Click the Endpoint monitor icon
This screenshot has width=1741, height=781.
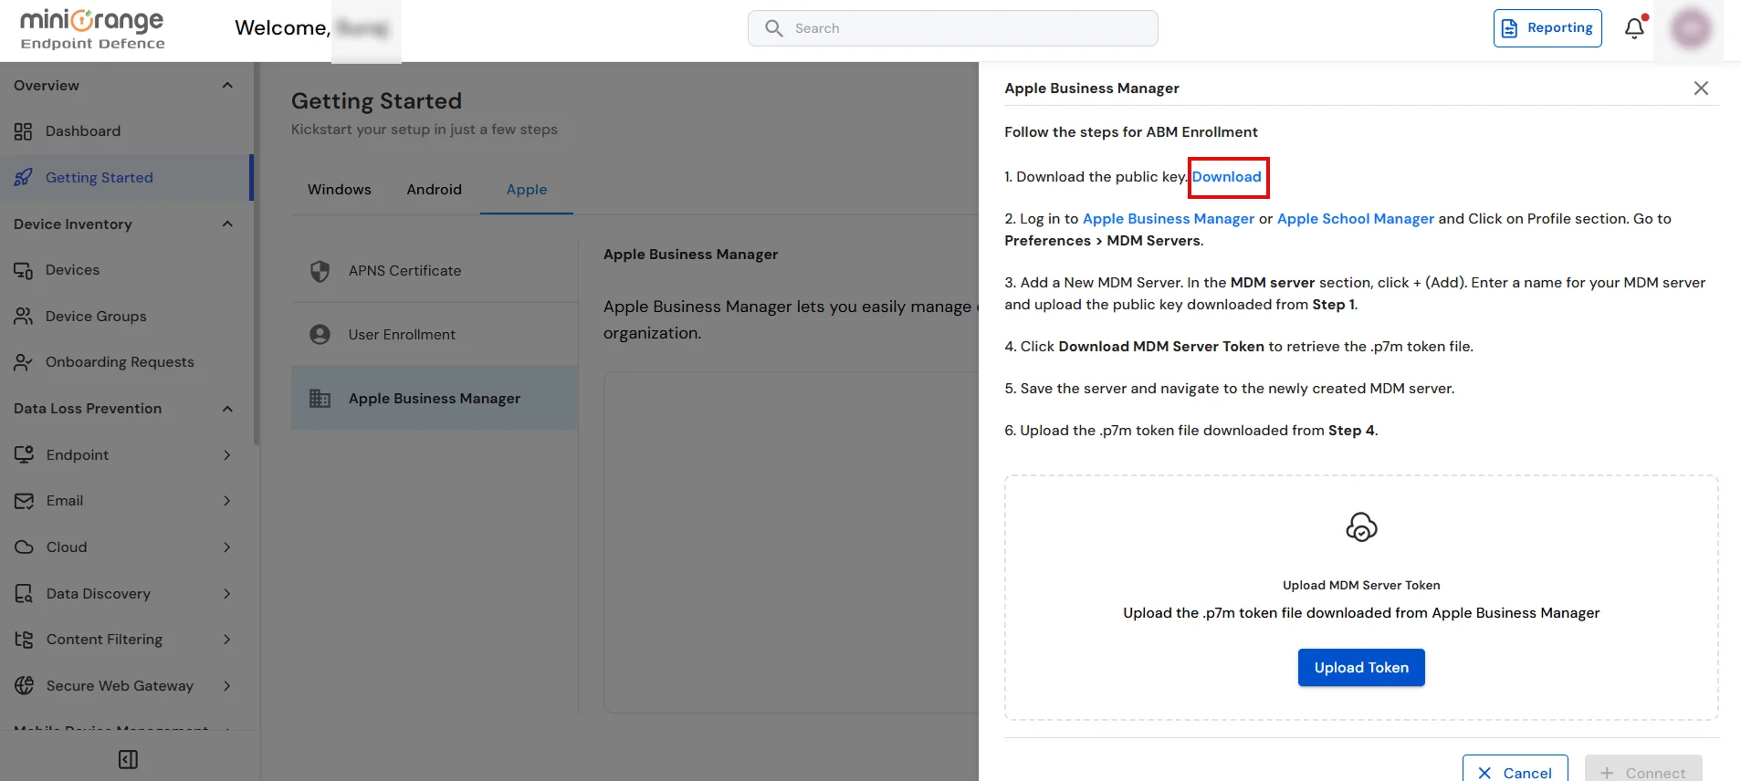pyautogui.click(x=24, y=454)
